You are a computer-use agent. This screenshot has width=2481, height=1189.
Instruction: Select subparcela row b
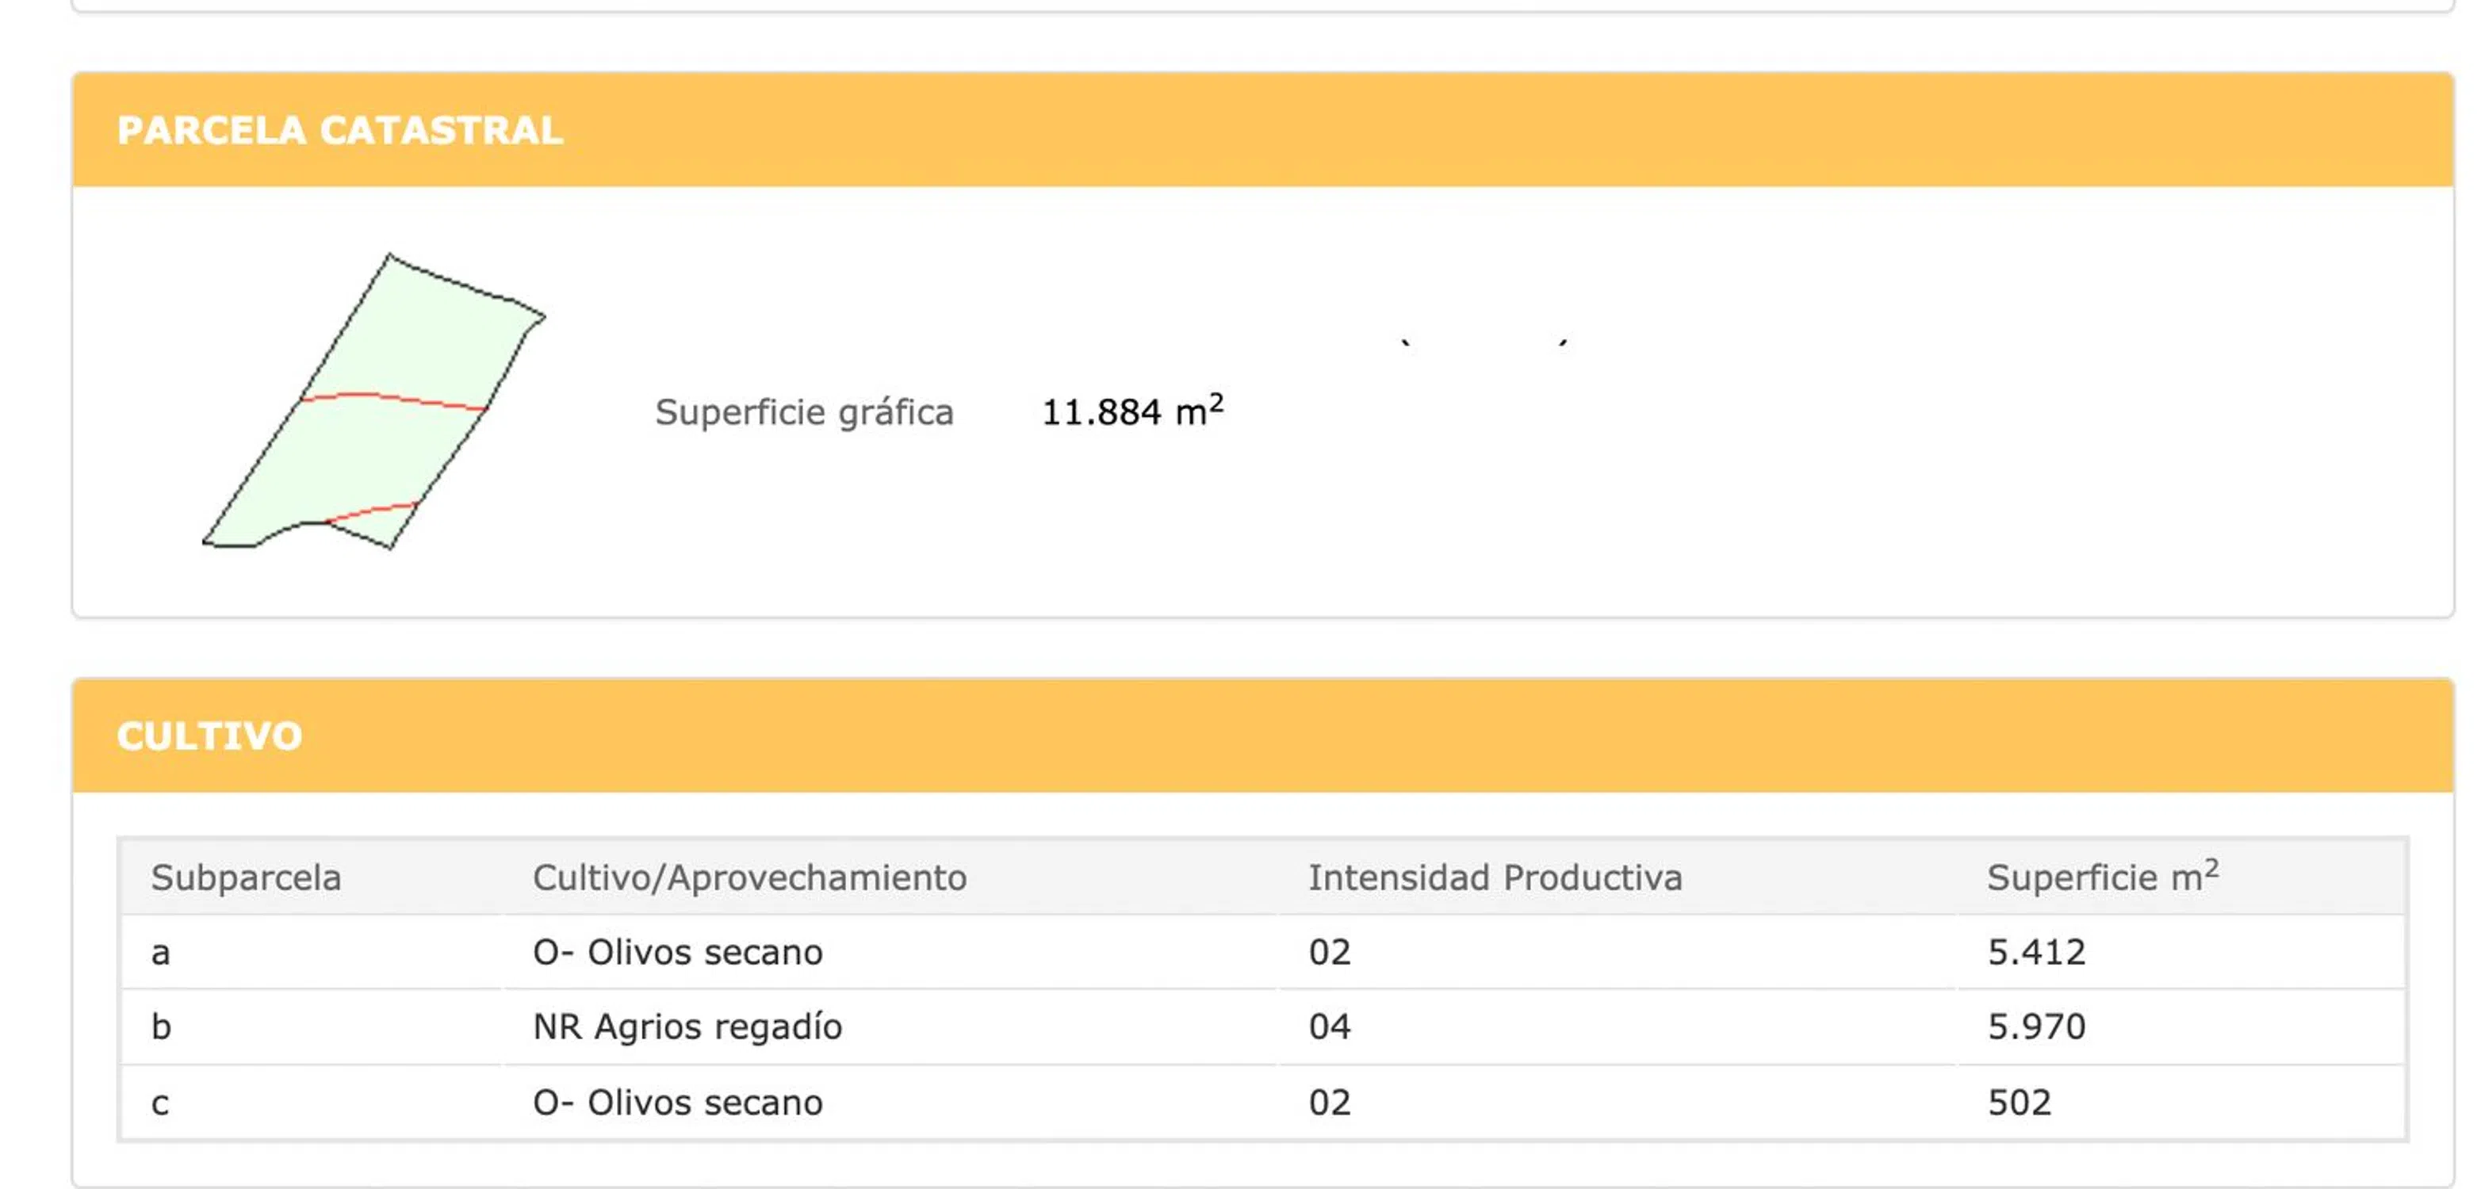[161, 1027]
